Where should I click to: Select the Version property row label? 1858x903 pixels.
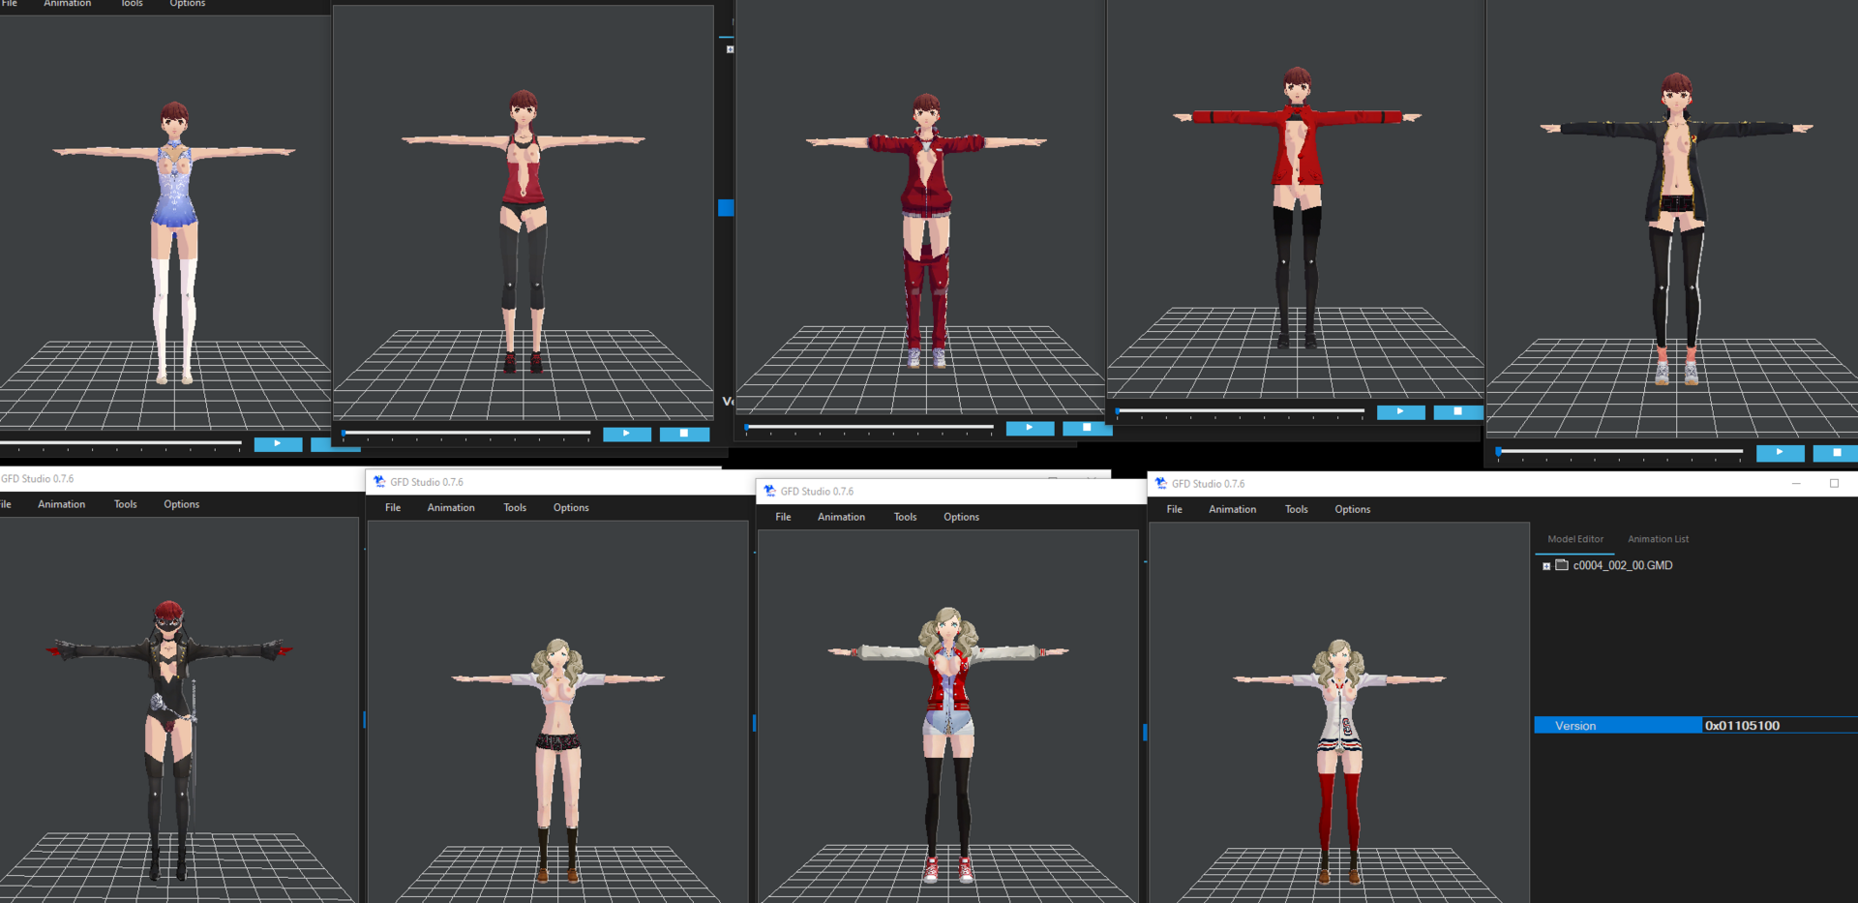point(1618,725)
